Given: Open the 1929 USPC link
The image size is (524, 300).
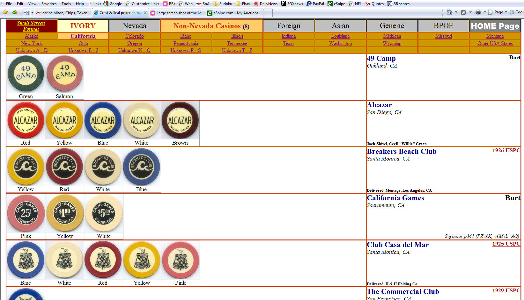Looking at the screenshot, I should click(x=506, y=290).
